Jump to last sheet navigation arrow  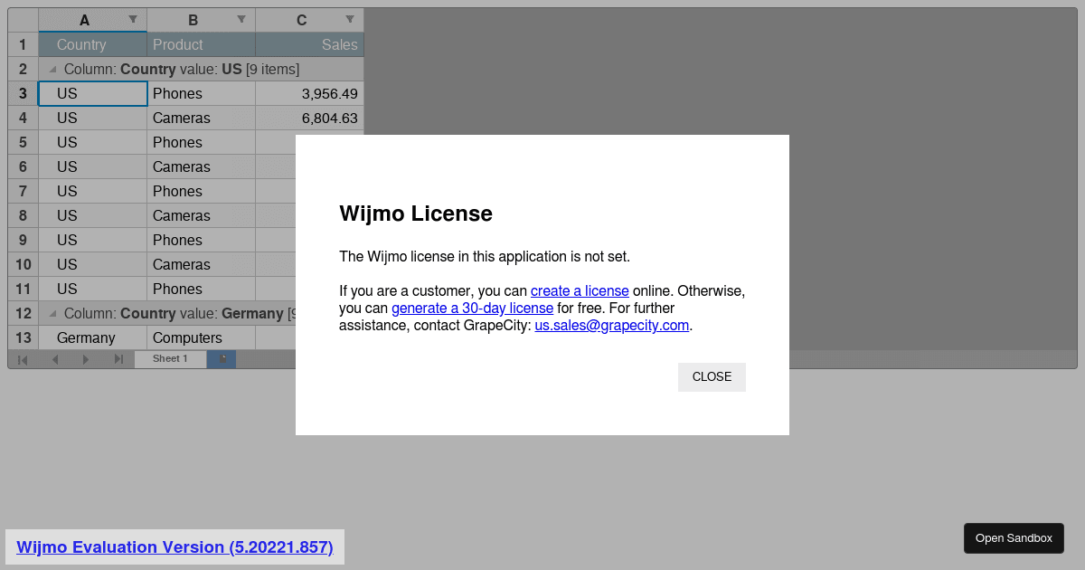pyautogui.click(x=118, y=359)
